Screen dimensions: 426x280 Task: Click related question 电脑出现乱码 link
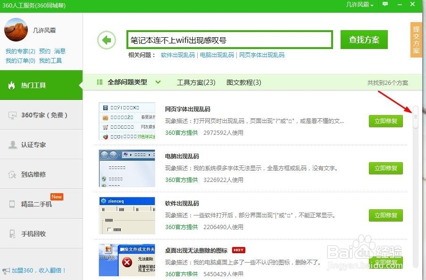[x=217, y=55]
